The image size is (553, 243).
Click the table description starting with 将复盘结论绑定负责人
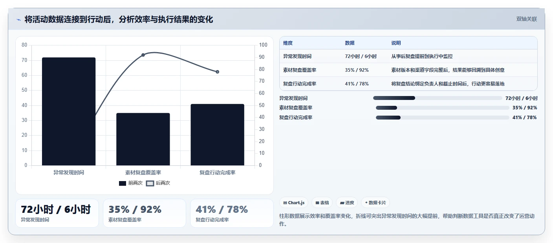click(x=448, y=84)
